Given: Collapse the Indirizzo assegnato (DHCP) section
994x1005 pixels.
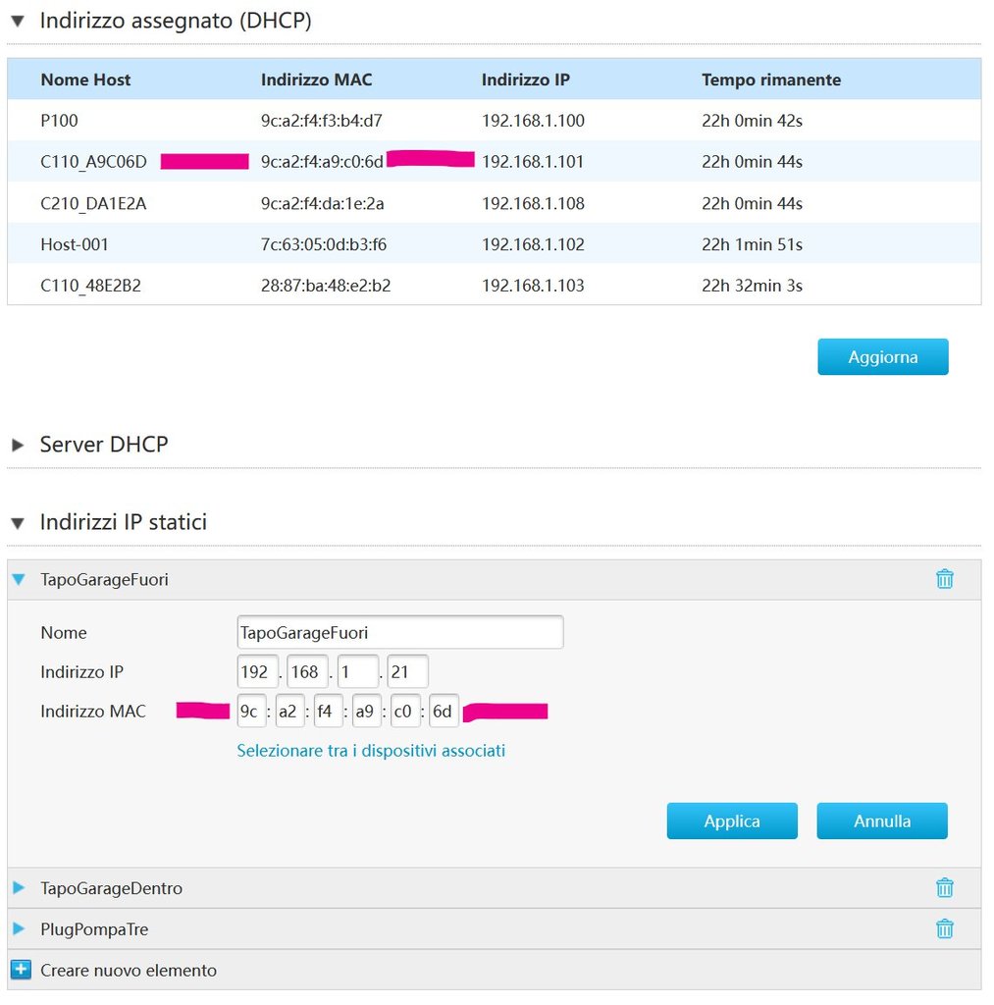Looking at the screenshot, I should [18, 22].
